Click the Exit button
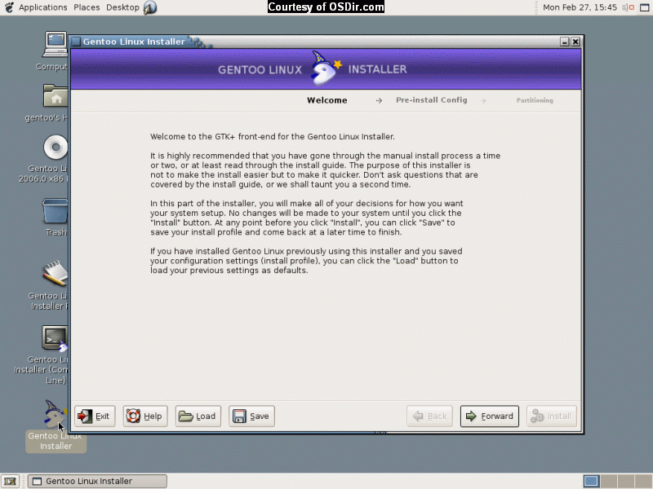The image size is (653, 489). pyautogui.click(x=95, y=416)
